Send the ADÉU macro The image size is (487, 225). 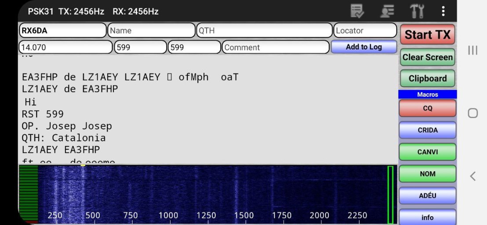coord(427,195)
